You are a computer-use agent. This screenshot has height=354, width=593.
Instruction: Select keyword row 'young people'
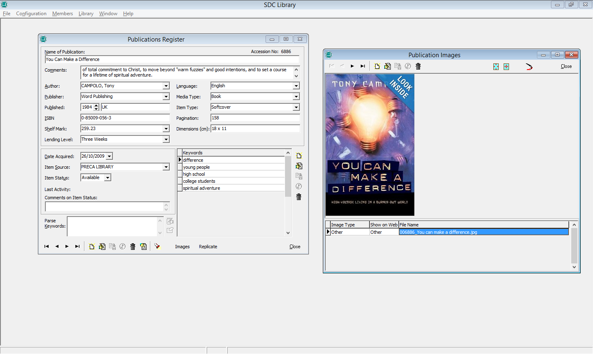click(233, 167)
